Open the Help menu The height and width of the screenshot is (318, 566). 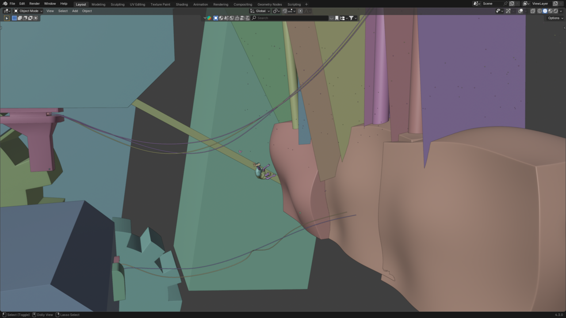[64, 4]
